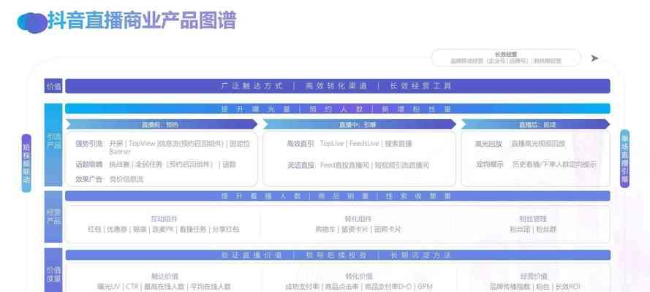Click the 效果广告 label
The image size is (650, 292).
88,179
